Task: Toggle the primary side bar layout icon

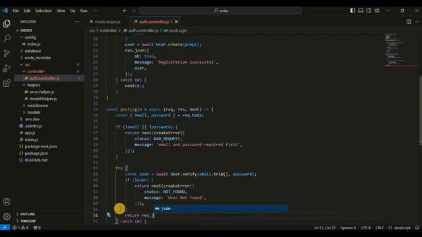Action: [x=353, y=11]
